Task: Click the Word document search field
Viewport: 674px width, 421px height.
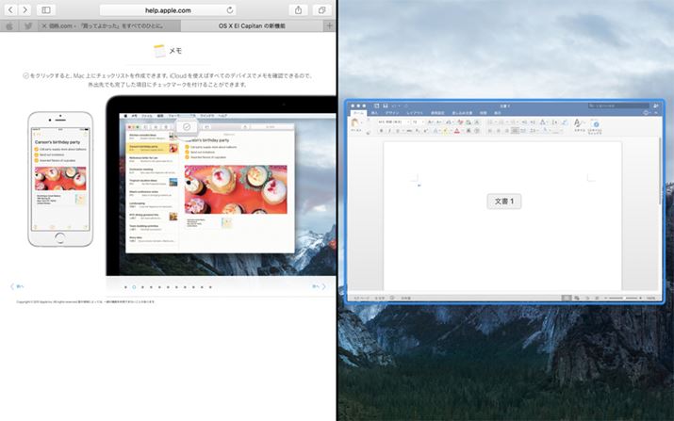Action: (618, 105)
